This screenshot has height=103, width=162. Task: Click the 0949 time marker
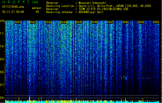[141, 22]
